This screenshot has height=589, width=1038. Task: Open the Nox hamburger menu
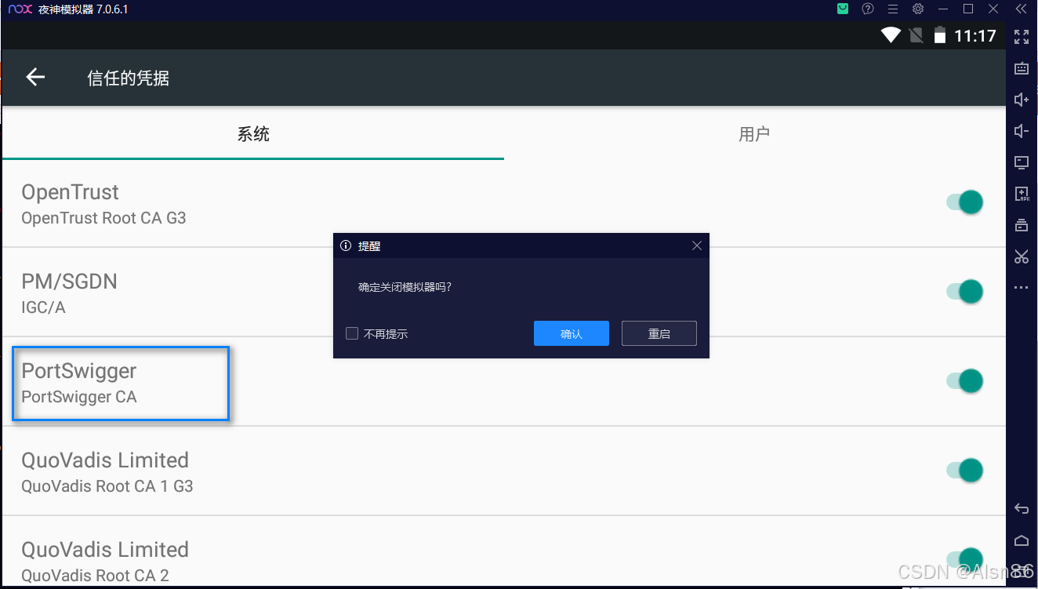coord(893,9)
